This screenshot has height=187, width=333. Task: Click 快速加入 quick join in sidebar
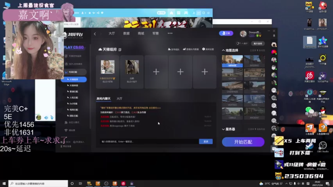(x=79, y=142)
